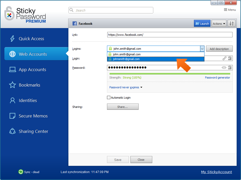Click the Sticky Password padlock logo

(9, 13)
